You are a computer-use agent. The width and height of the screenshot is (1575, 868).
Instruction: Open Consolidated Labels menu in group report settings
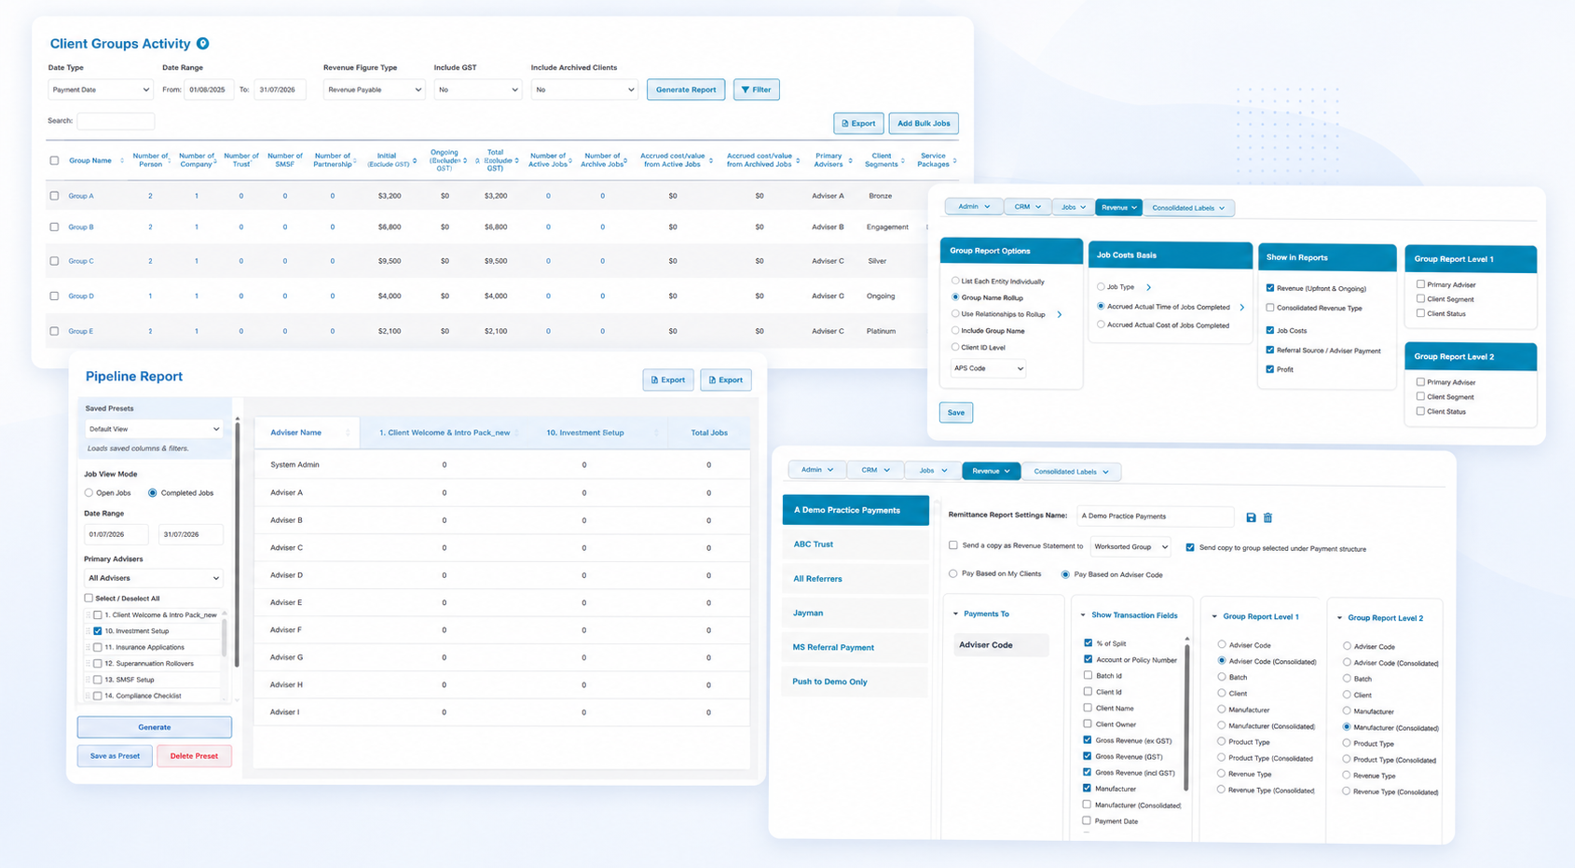[x=1189, y=208]
